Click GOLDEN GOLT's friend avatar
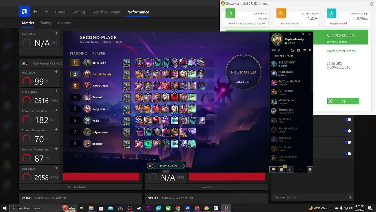The height and width of the screenshot is (212, 376). pos(274,64)
